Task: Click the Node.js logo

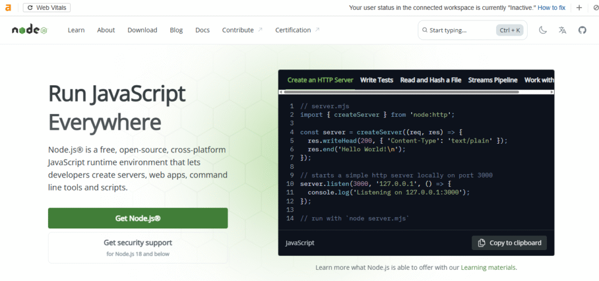Action: click(x=29, y=30)
